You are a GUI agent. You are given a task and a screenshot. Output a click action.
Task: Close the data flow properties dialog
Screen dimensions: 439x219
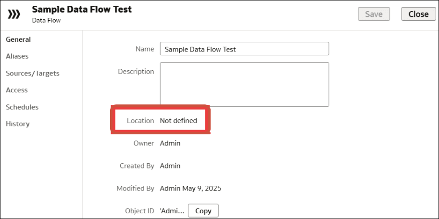(x=418, y=14)
